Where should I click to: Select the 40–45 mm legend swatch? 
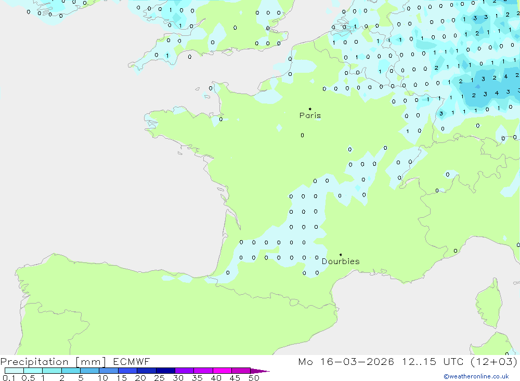click(x=222, y=371)
